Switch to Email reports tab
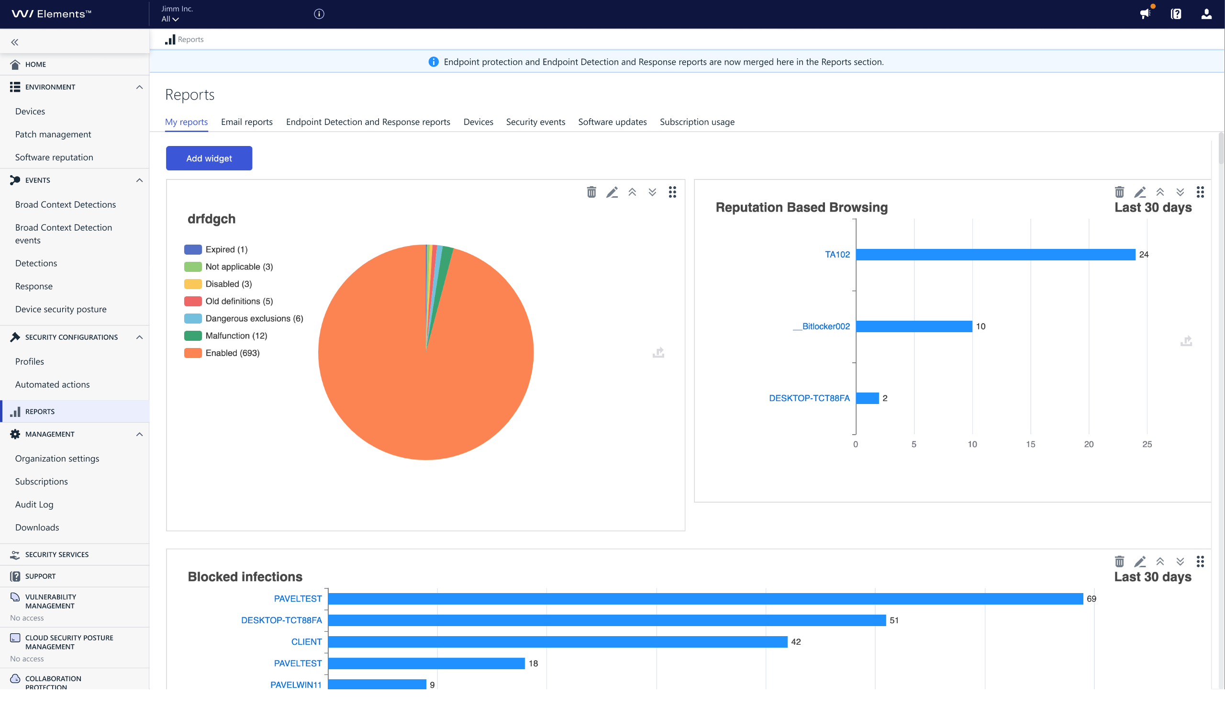This screenshot has width=1225, height=718. (x=246, y=122)
